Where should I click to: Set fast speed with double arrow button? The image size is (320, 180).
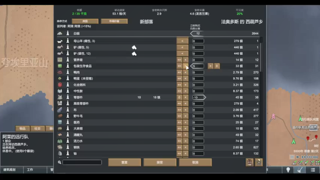[x=304, y=157]
